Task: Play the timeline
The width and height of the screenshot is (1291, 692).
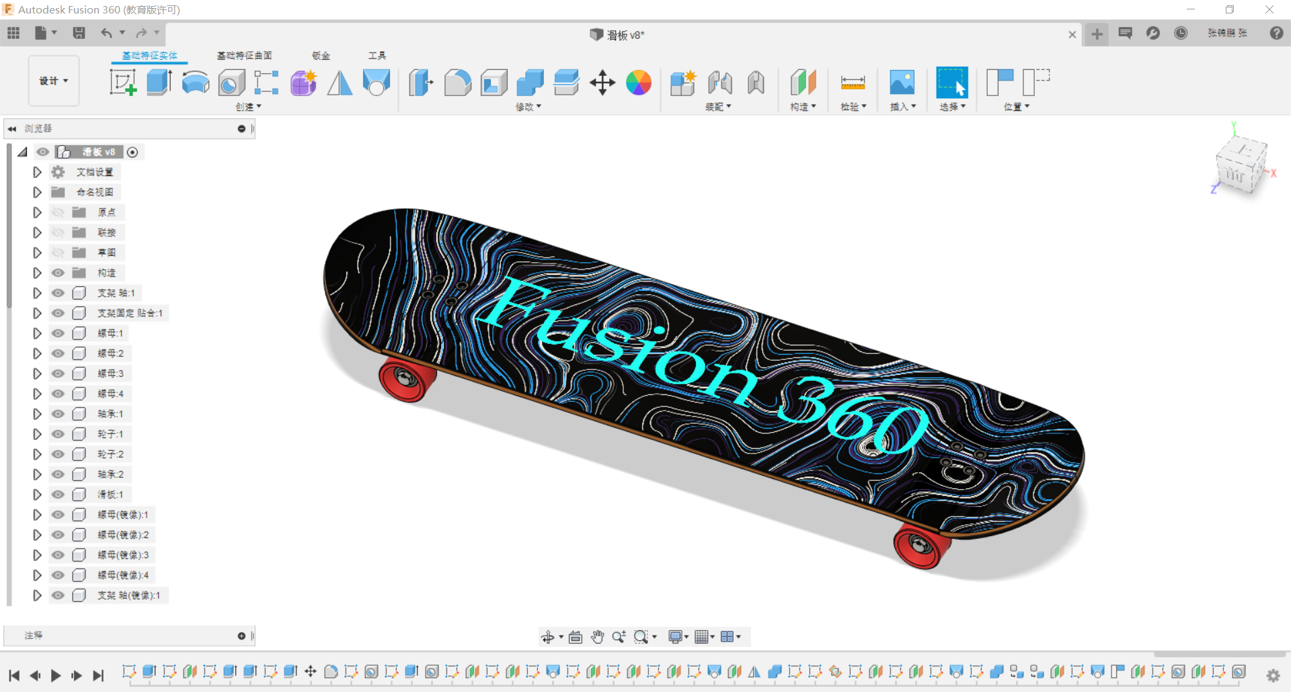Action: [56, 675]
